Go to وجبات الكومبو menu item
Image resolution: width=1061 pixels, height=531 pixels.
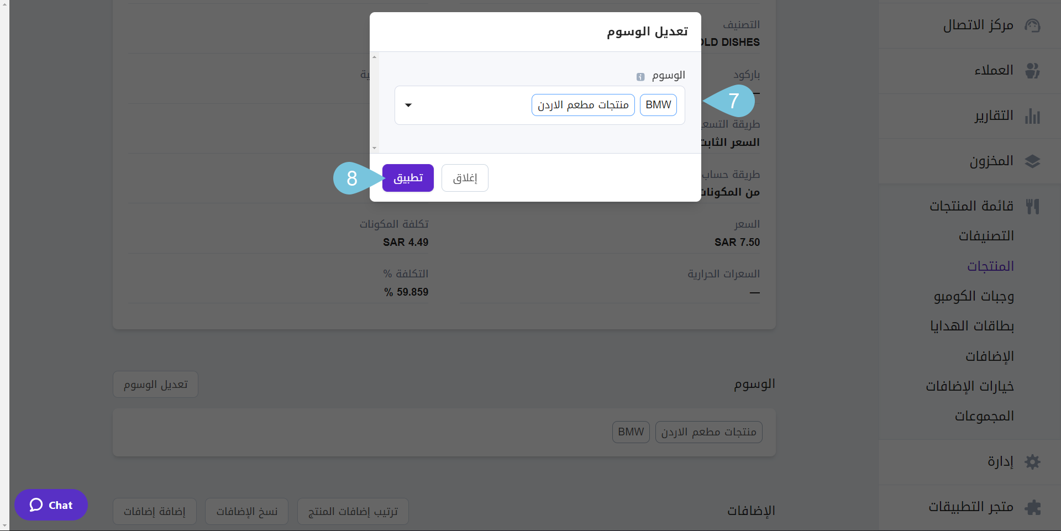pyautogui.click(x=974, y=296)
